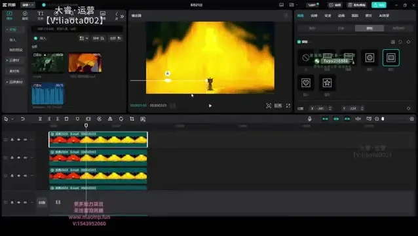Open the player hamburger menu

click(286, 16)
